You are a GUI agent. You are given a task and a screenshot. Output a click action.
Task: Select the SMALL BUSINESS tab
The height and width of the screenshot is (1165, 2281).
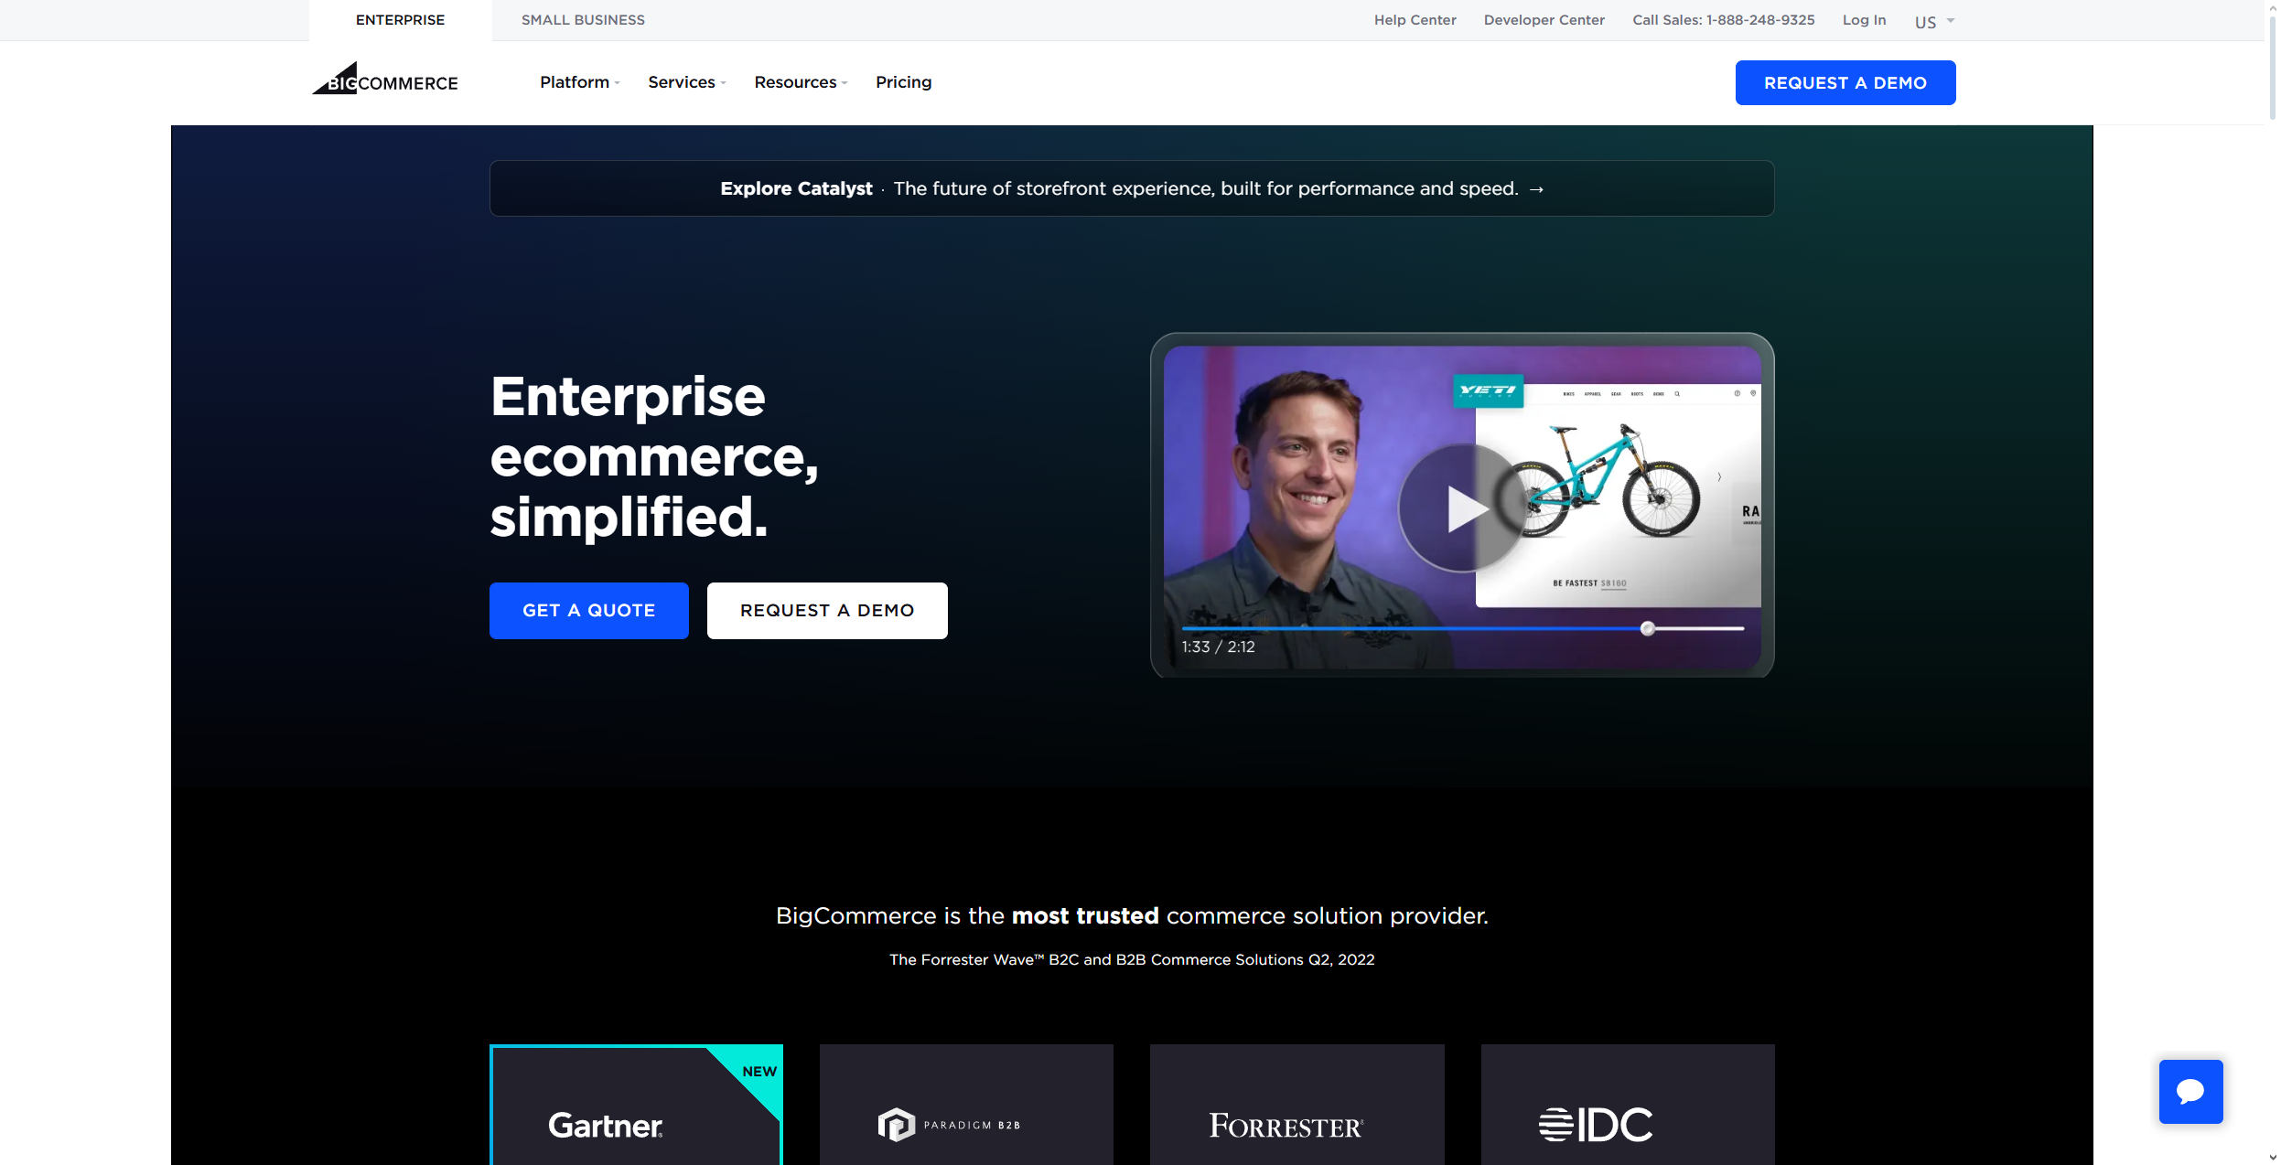583,19
